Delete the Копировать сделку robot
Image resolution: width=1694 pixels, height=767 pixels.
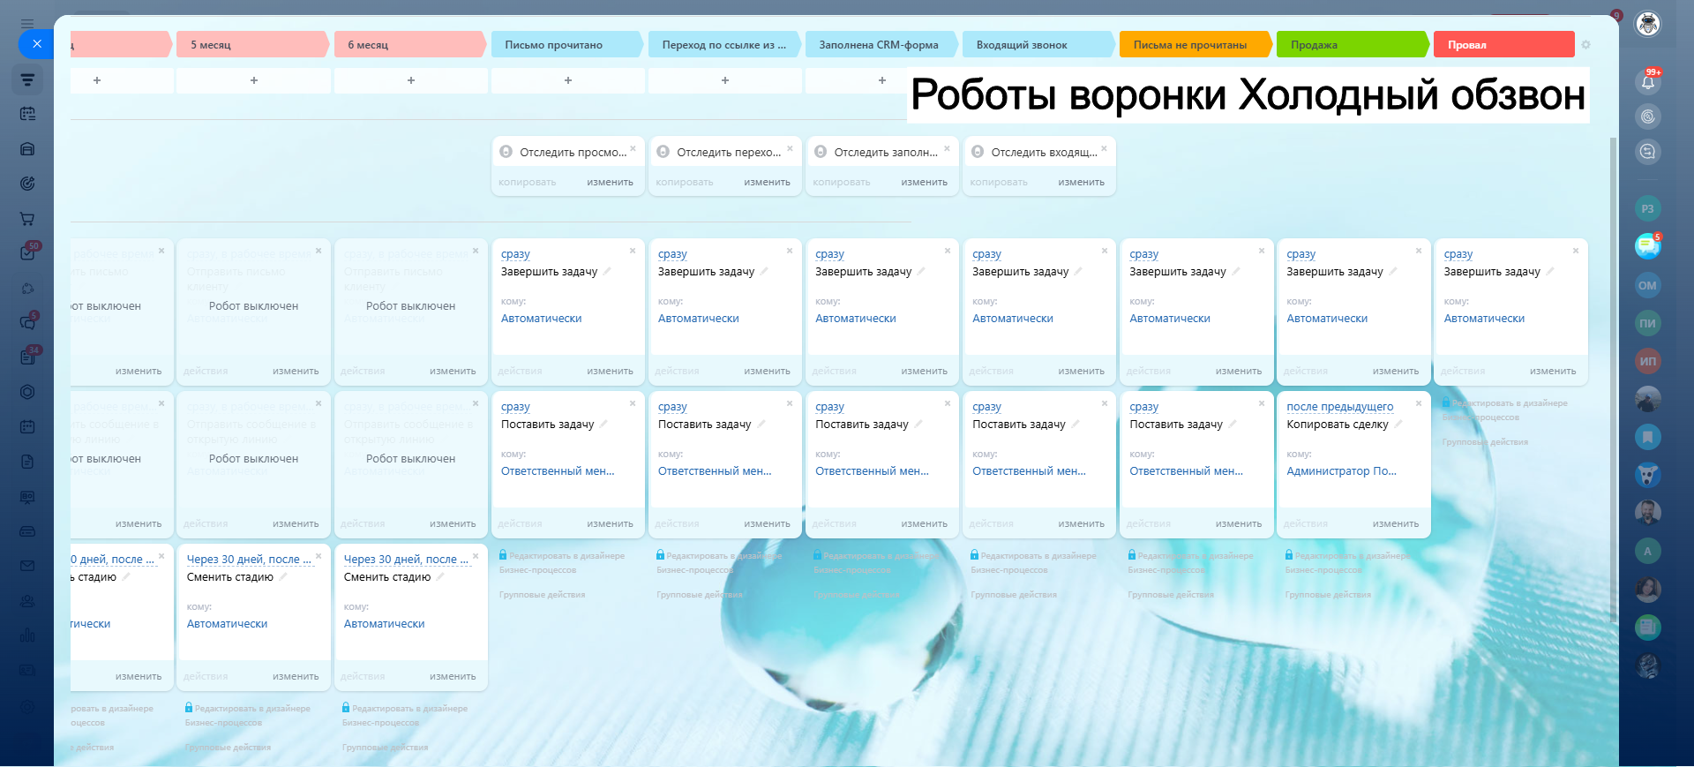click(x=1419, y=403)
